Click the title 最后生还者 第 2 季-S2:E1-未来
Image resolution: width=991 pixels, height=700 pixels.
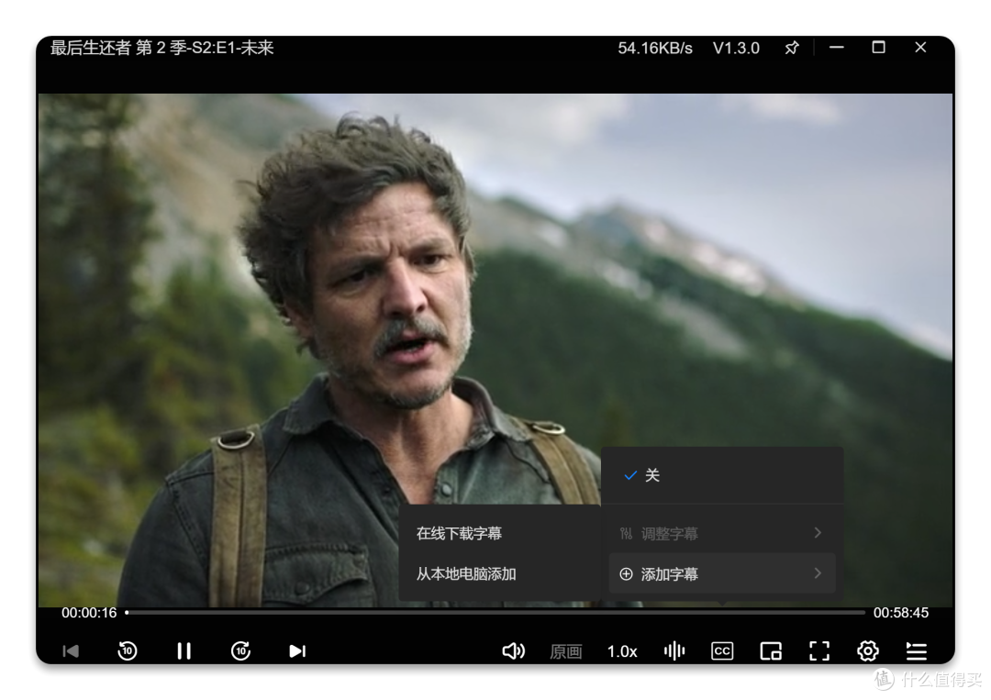161,48
